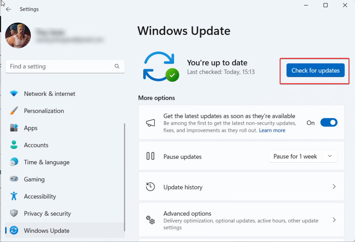Click the Network & internet wifi icon
The width and height of the screenshot is (355, 242).
[x=14, y=94]
